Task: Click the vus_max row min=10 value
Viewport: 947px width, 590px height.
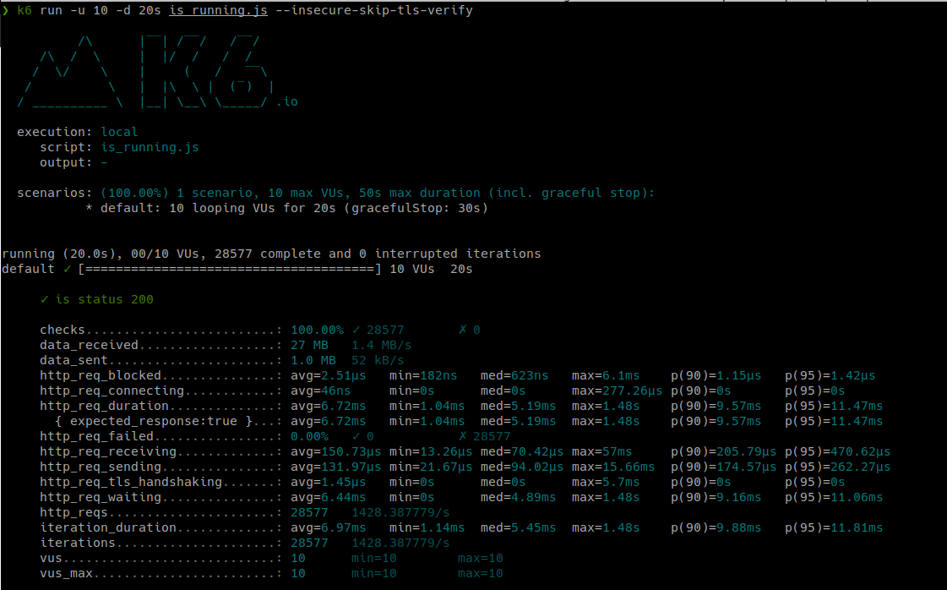Action: [x=374, y=573]
